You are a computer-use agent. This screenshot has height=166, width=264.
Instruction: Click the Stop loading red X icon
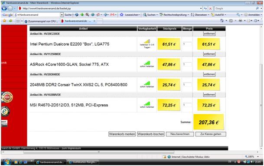(x=210, y=8)
